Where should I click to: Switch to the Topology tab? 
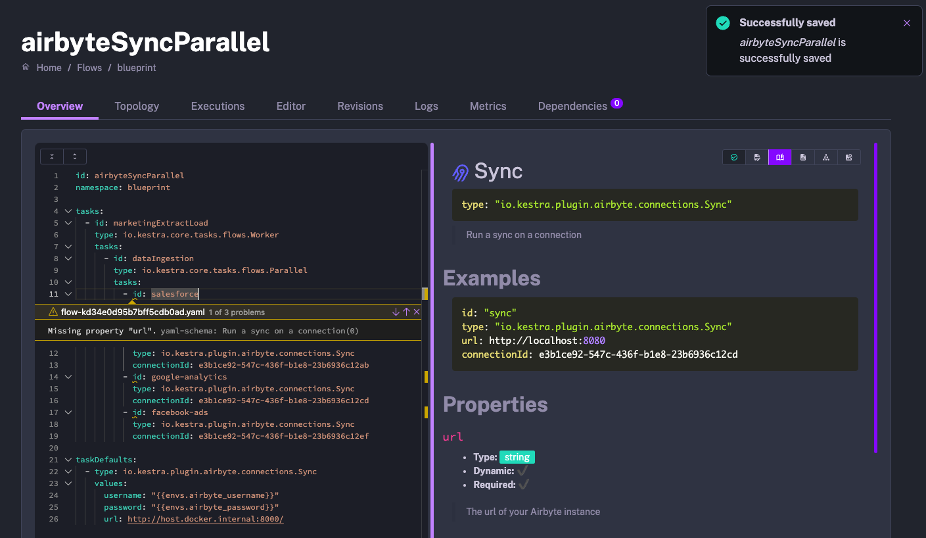tap(137, 106)
